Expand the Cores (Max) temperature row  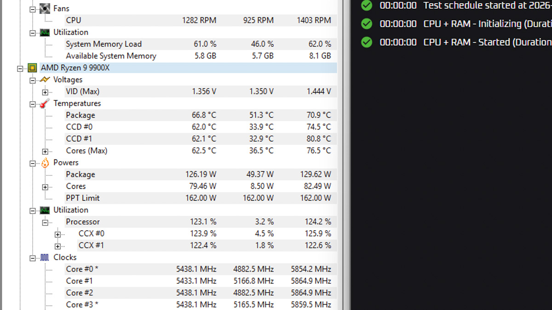[x=45, y=151]
